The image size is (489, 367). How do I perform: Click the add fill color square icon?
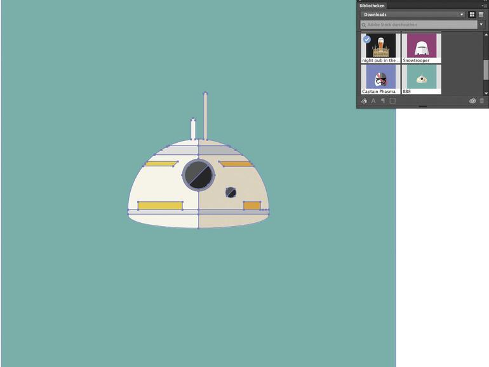click(x=392, y=101)
